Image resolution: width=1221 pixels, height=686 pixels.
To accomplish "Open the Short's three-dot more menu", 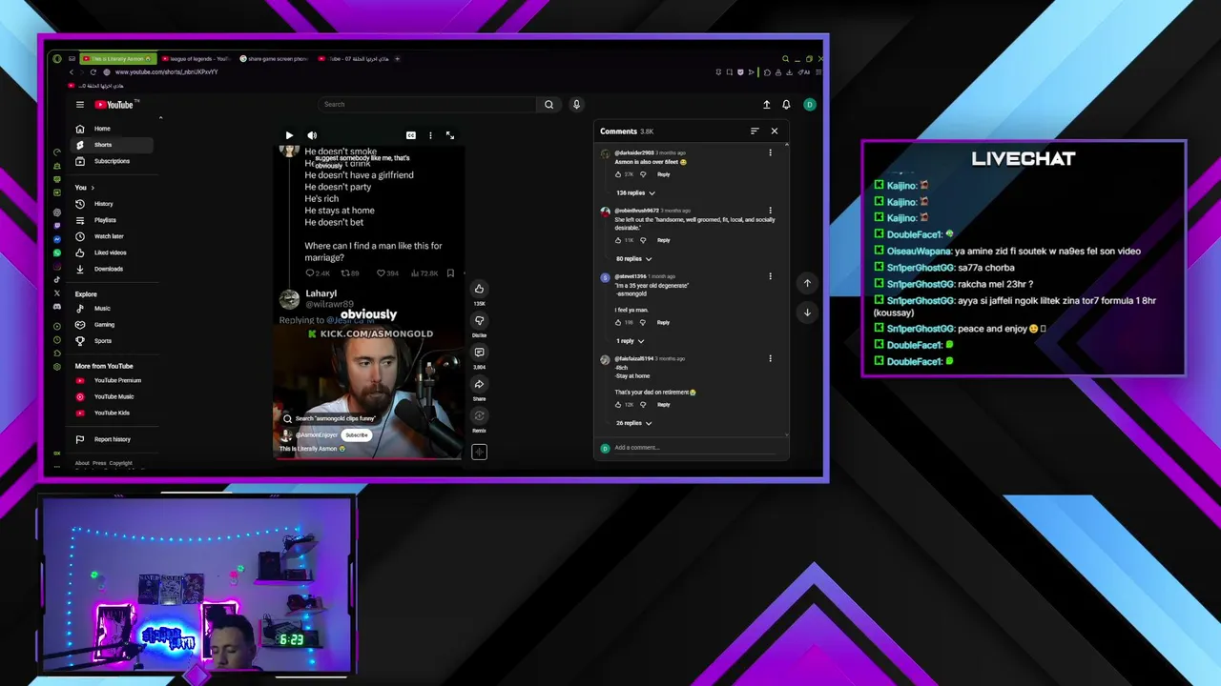I will 430,135.
